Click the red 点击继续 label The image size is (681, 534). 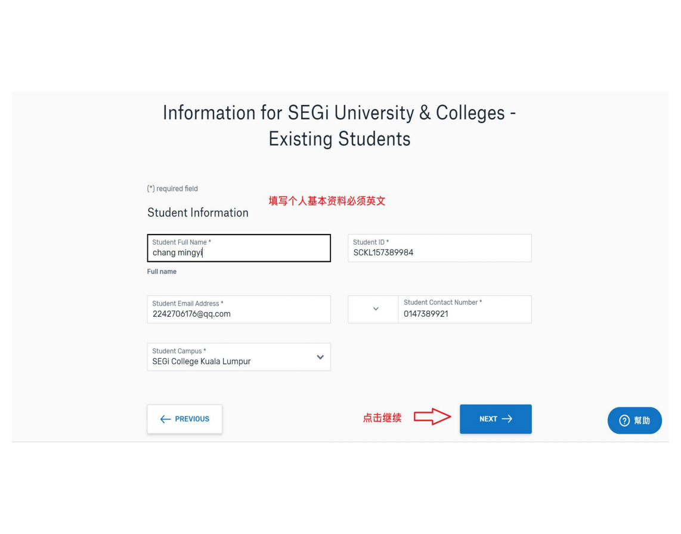pyautogui.click(x=382, y=418)
